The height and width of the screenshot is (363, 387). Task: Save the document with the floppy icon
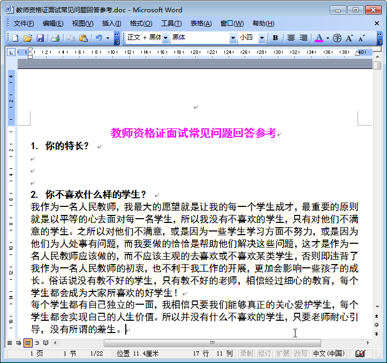[x=40, y=38]
